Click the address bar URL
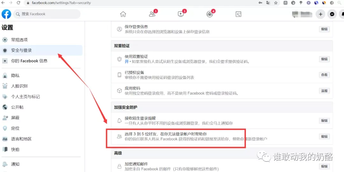The height and width of the screenshot is (172, 344). coord(61,3)
